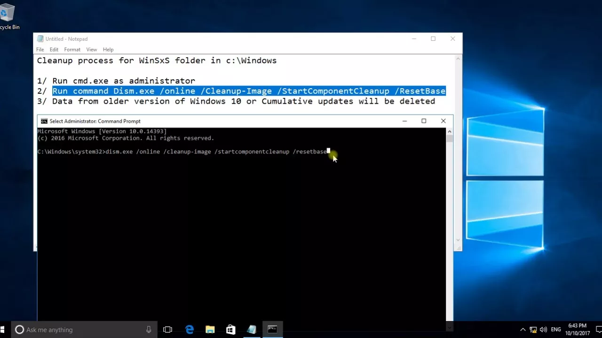Maximize the Notepad window
602x338 pixels.
click(x=433, y=39)
